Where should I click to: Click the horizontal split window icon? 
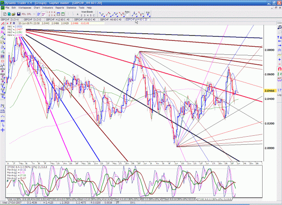[x=59, y=14]
